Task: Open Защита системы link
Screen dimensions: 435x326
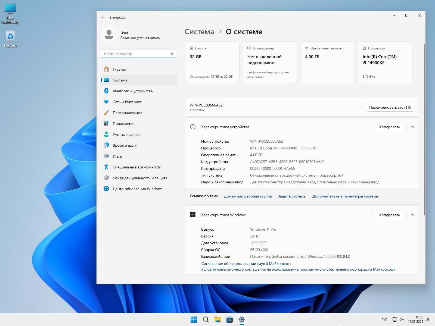Action: (x=292, y=196)
